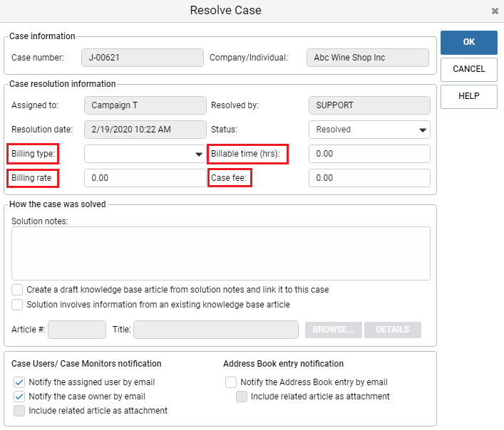Enable create draft knowledge base article checkbox

coord(17,290)
